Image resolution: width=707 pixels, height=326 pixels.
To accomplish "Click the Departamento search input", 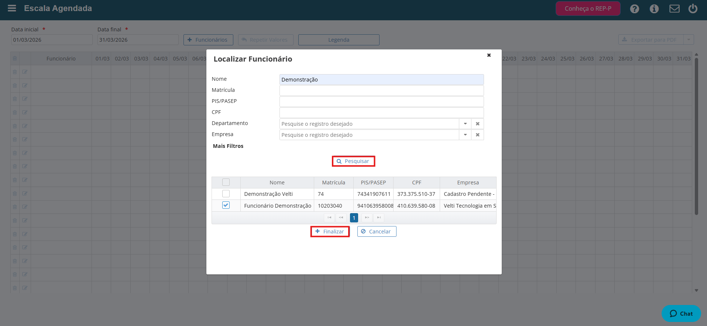I will click(369, 124).
